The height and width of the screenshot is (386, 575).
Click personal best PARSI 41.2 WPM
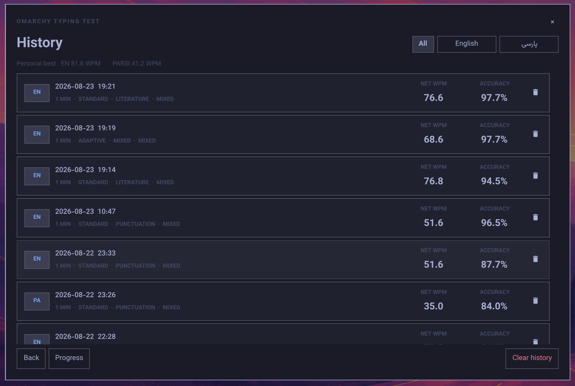(x=136, y=63)
